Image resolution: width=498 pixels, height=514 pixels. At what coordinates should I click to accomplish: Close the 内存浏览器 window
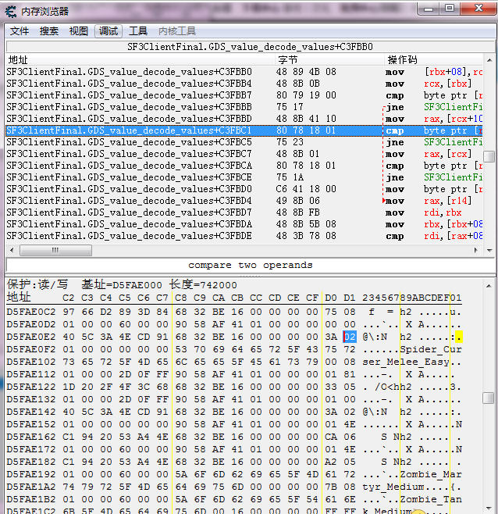coord(478,9)
